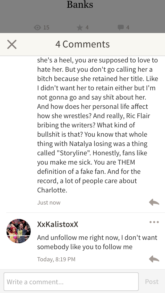Viewport: 165px width, 293px height.
Task: Reply to XxKalistoxX's unfollow comment
Action: [154, 259]
